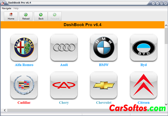Screen dimensions: 168x116
Task: Open the Alfa Romeo logo icon
Action: (x=24, y=48)
